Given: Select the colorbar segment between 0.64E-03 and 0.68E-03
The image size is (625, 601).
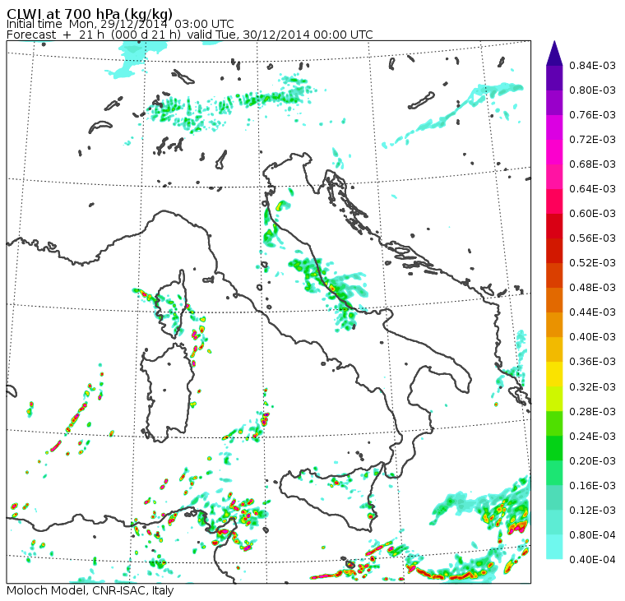Looking at the screenshot, I should coord(554,177).
